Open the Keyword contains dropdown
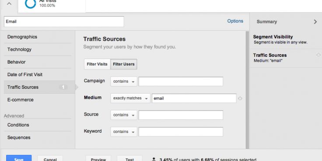 tap(124, 132)
